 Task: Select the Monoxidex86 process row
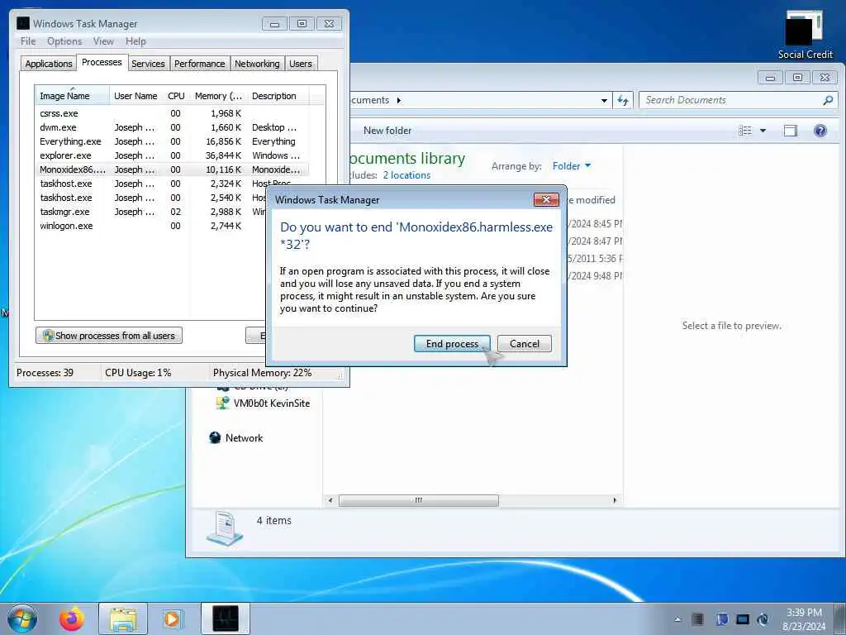[x=172, y=169]
